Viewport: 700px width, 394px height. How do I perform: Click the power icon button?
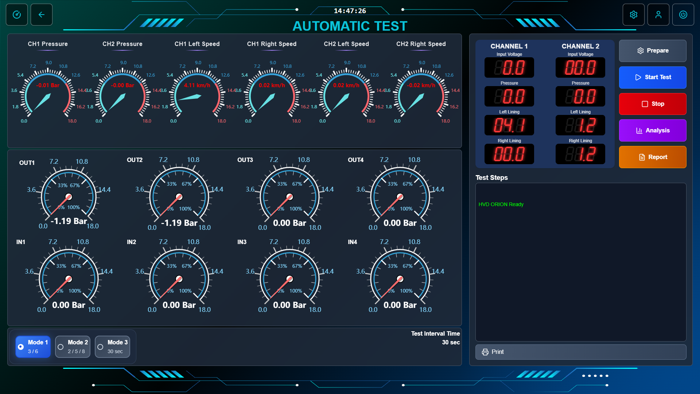(x=683, y=15)
